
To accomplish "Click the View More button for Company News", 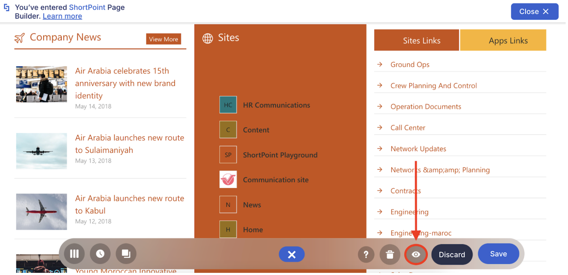I will pyautogui.click(x=163, y=39).
